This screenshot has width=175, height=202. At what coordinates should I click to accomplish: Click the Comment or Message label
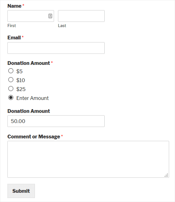[x=34, y=137]
